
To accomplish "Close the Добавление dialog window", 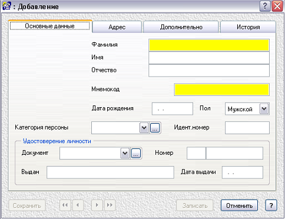I will pos(277,6).
